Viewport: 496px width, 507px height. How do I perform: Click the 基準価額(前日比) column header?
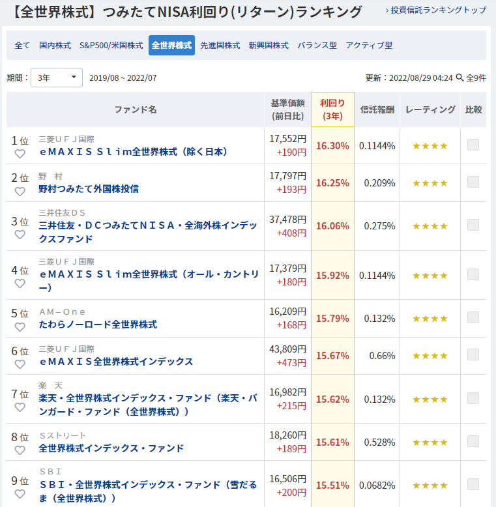(x=288, y=109)
